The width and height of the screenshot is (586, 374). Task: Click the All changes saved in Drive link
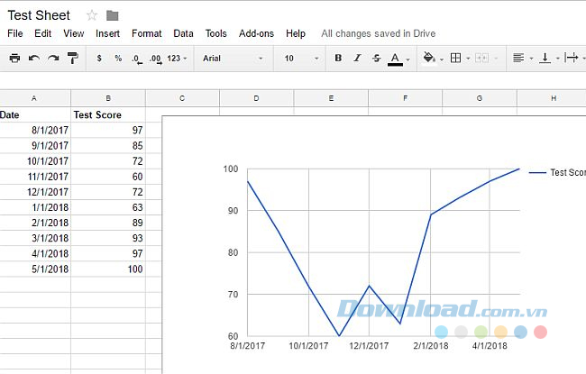tap(379, 33)
